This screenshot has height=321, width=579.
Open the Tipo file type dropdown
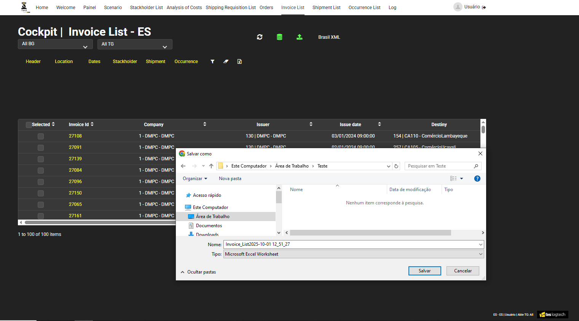(x=353, y=254)
